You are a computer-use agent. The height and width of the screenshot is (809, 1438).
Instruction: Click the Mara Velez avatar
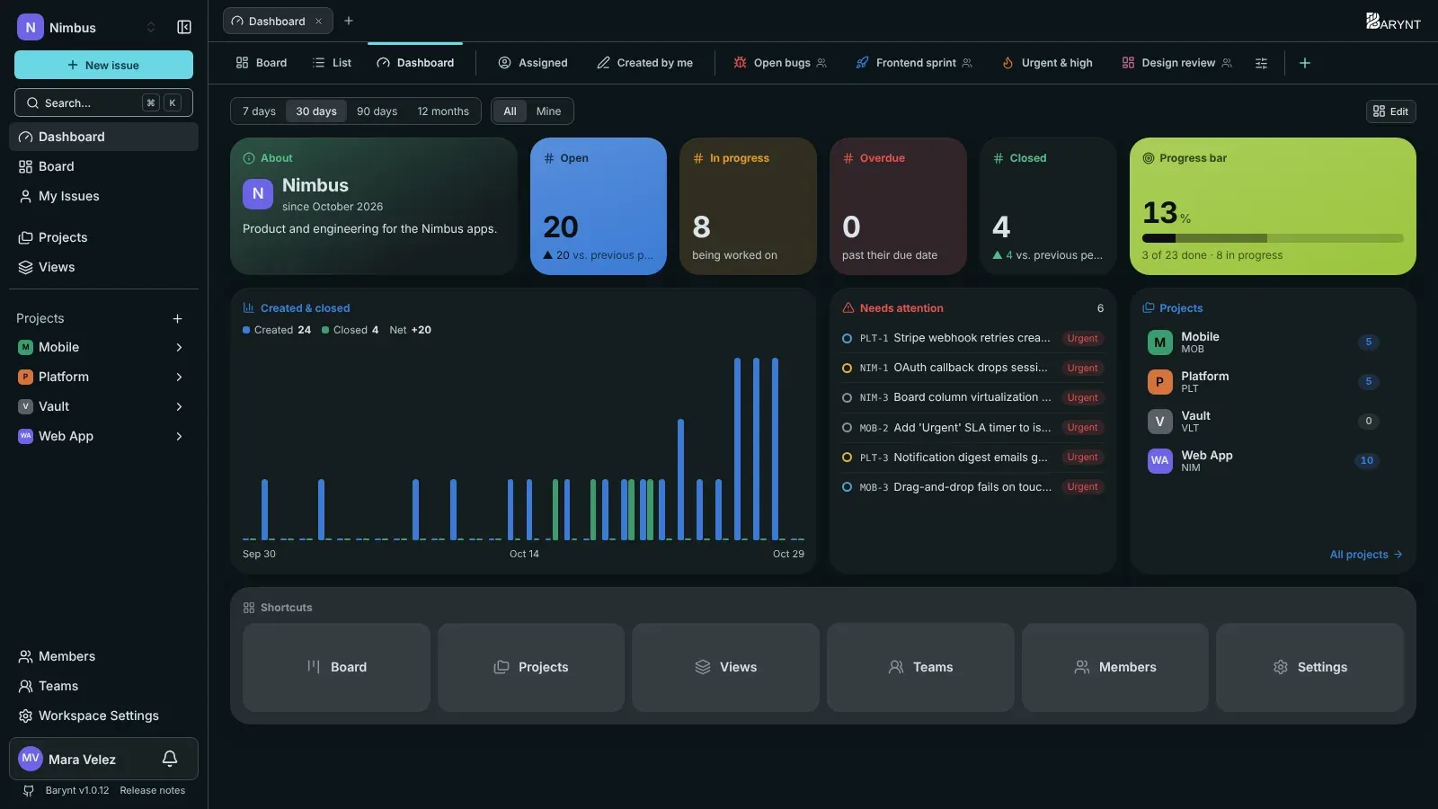tap(31, 759)
